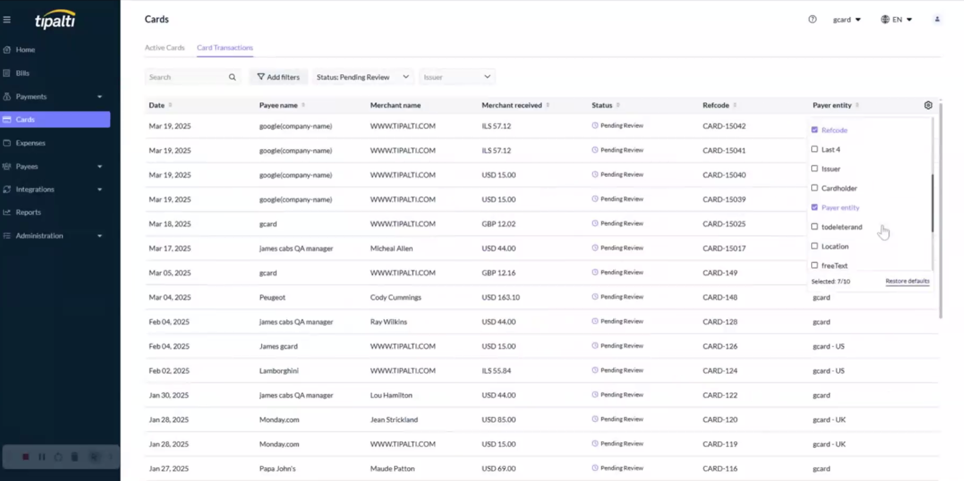Image resolution: width=964 pixels, height=481 pixels.
Task: Uncheck the Refcode column checkbox
Action: click(814, 130)
